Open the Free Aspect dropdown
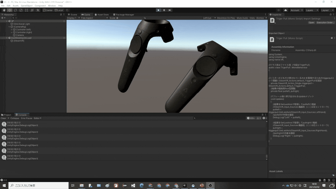 click(x=94, y=18)
